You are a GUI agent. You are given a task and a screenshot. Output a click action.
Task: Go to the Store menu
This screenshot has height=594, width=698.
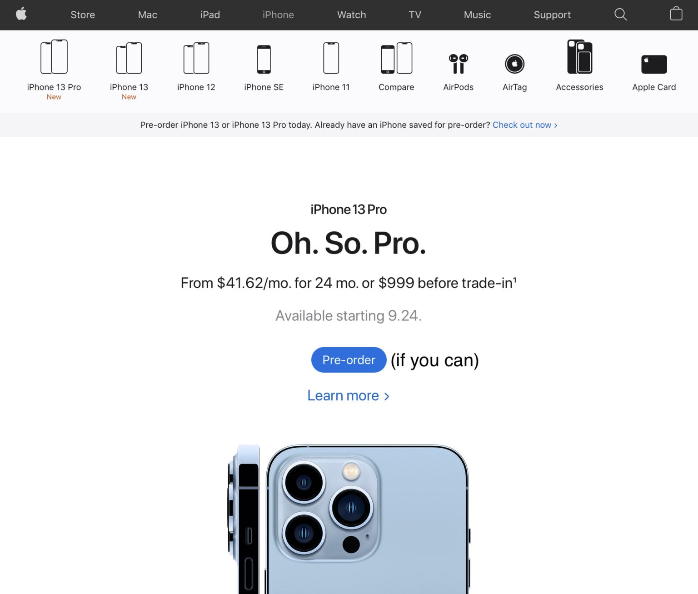pos(83,15)
